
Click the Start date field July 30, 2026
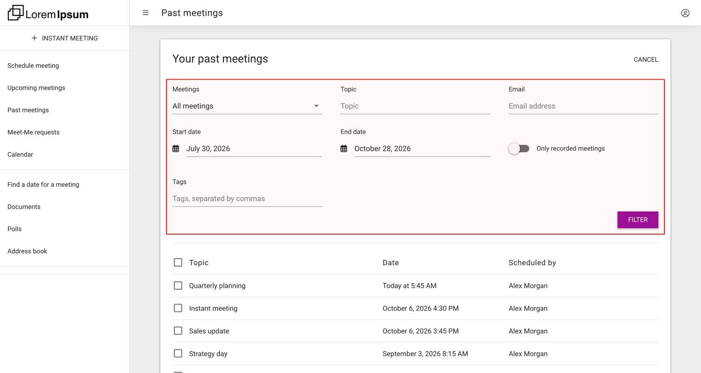tap(254, 149)
